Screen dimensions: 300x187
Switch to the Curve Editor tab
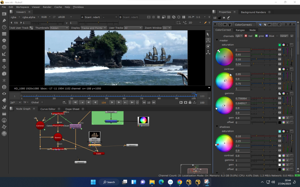[x=48, y=109]
